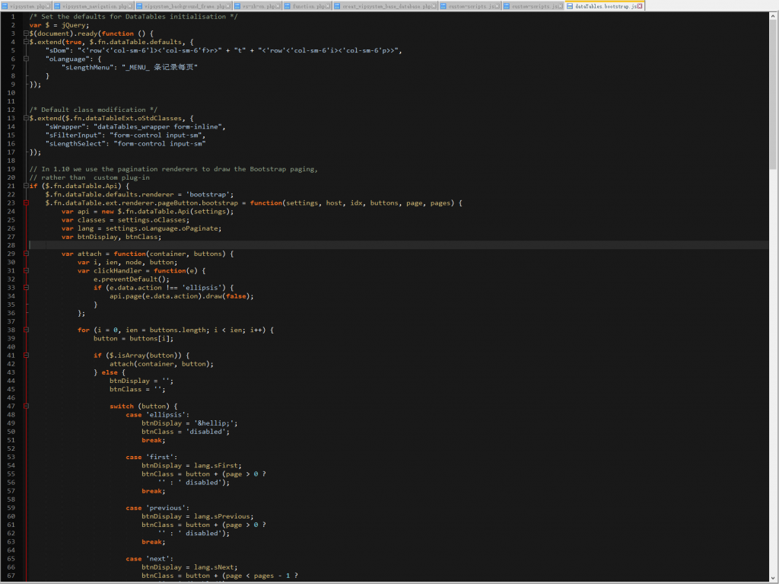The width and height of the screenshot is (779, 584).
Task: Click line number 1 in the margin
Action: 13,17
